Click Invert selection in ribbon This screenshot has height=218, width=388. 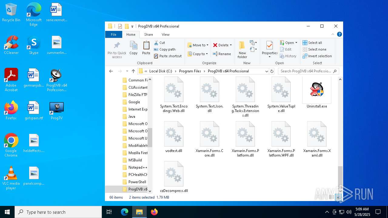(317, 56)
